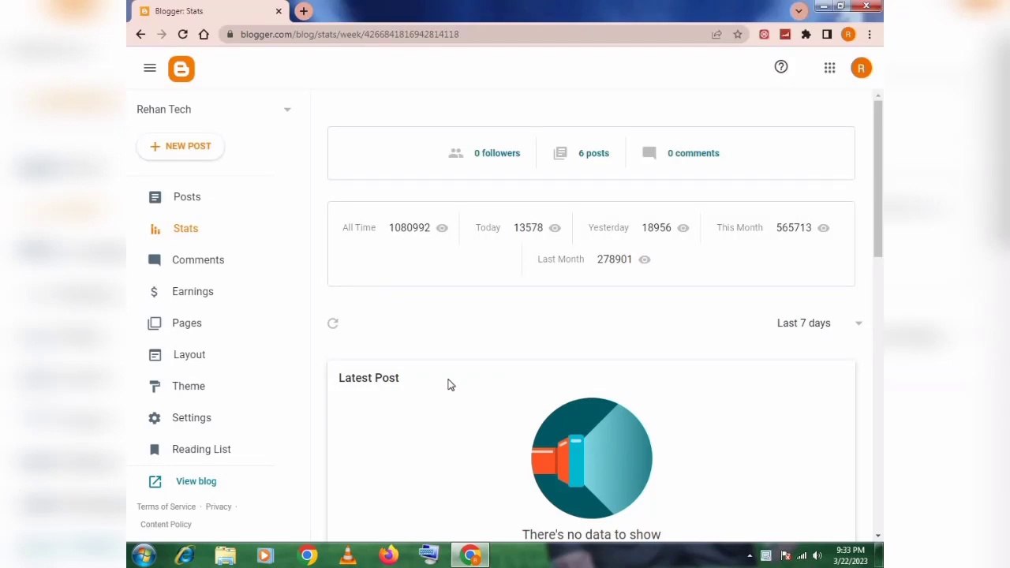Screen dimensions: 1010x568
Task: Go back using browser back arrow
Action: 140,34
